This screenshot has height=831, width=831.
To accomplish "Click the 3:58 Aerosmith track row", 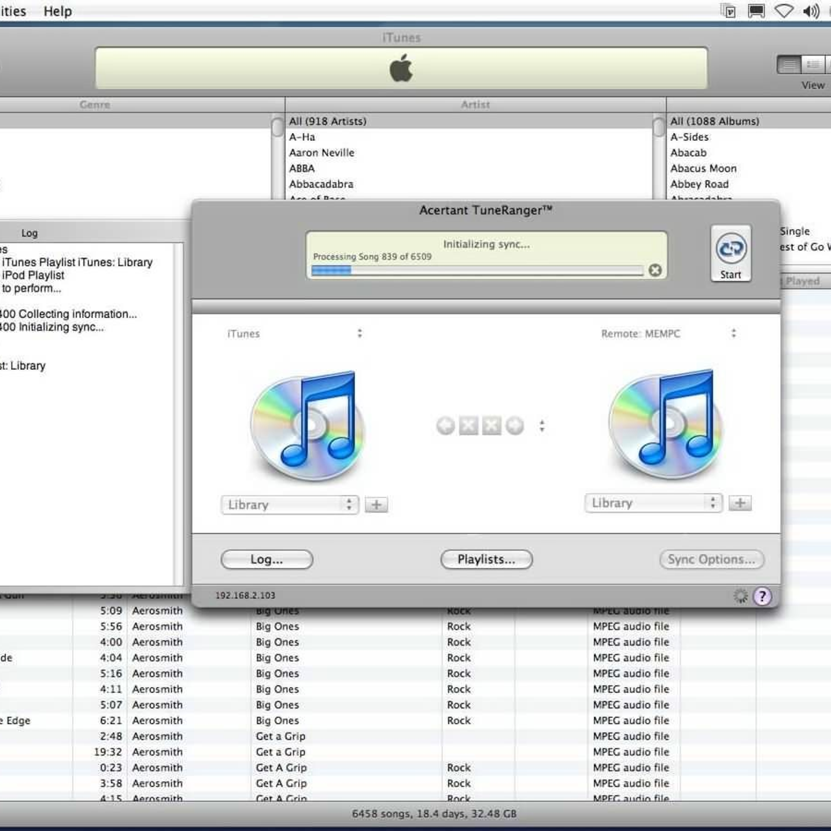I will point(415,783).
